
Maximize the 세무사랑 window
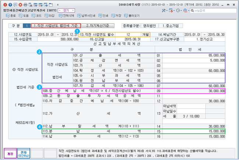tap(228, 5)
